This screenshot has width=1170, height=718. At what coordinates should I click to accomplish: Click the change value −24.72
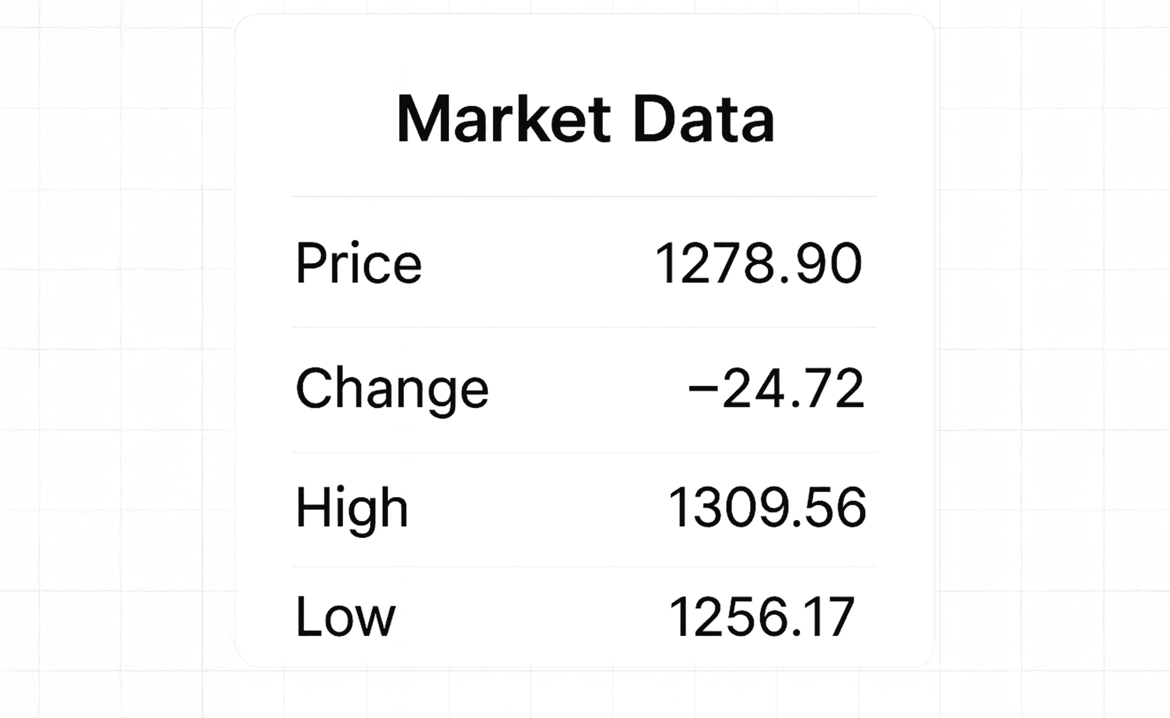(x=775, y=388)
